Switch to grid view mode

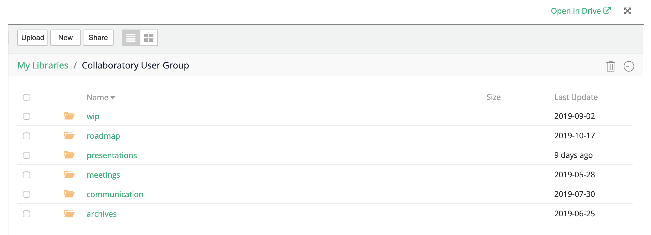[149, 38]
